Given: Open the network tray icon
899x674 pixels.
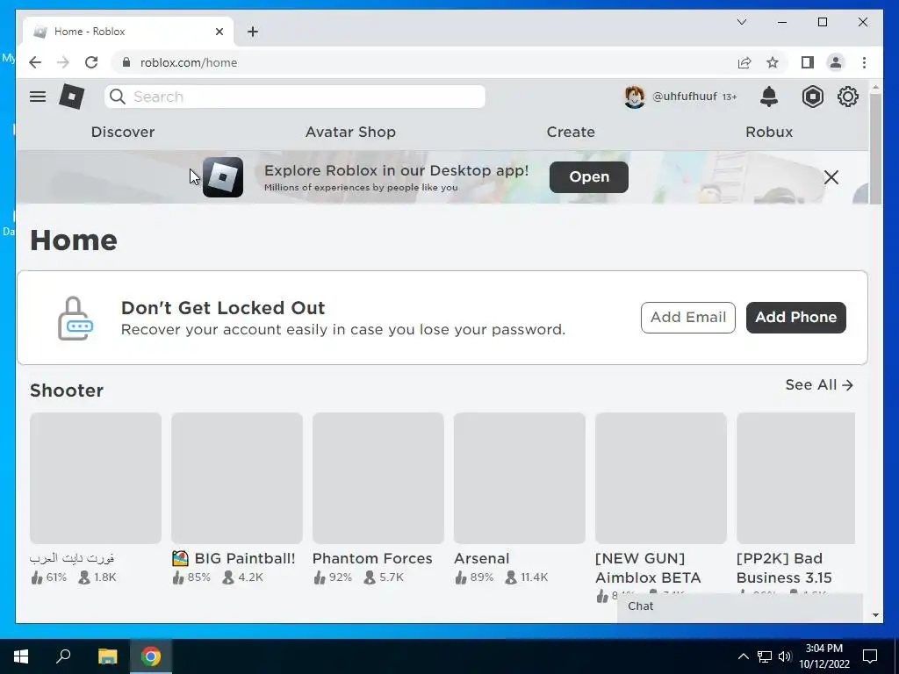Looking at the screenshot, I should click(x=765, y=656).
